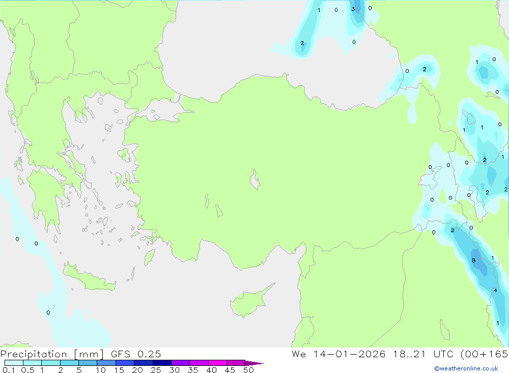This screenshot has width=509, height=373.
Task: Click the legend scale label '0.5'
Action: [x=28, y=370]
